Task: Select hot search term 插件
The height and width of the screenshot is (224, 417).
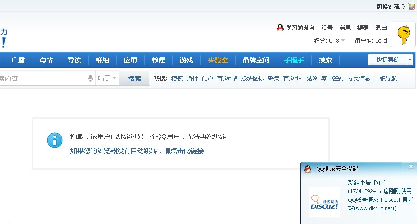Action: coord(192,78)
